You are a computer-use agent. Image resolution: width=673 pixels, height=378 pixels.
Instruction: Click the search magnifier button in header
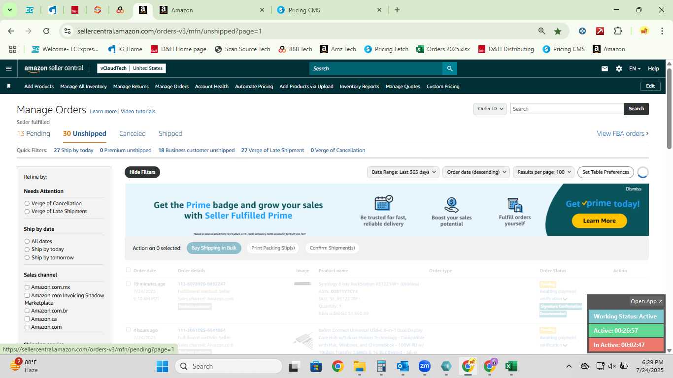(449, 68)
